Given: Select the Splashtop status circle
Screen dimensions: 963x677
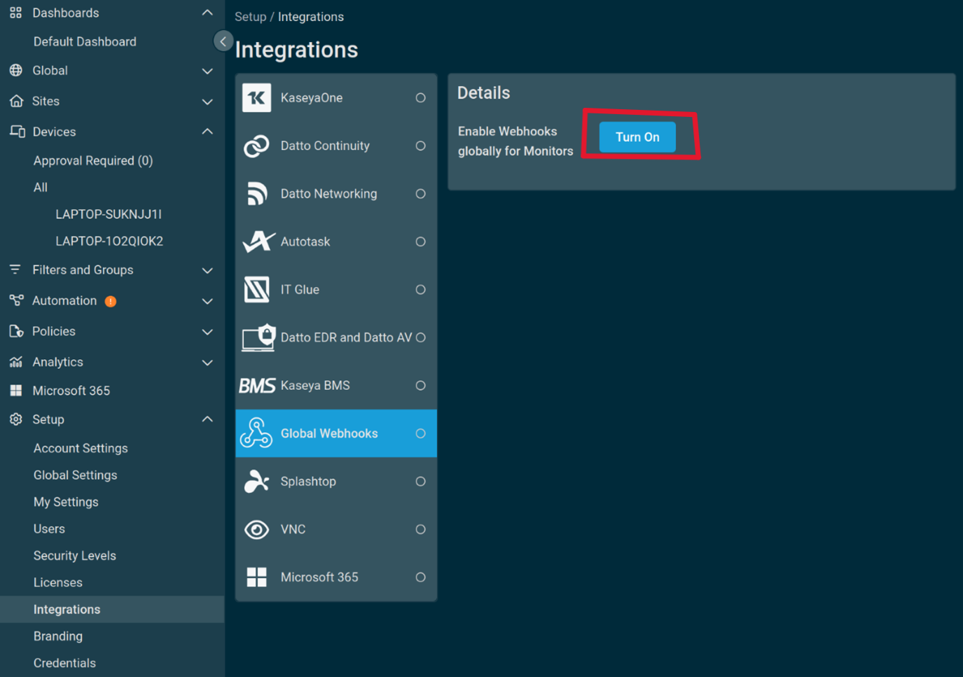Looking at the screenshot, I should pyautogui.click(x=420, y=482).
